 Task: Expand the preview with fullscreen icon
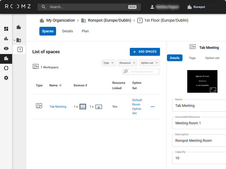click(213, 90)
